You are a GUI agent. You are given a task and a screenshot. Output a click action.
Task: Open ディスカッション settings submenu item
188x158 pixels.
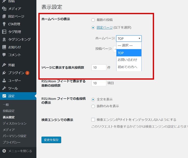pos(15,124)
